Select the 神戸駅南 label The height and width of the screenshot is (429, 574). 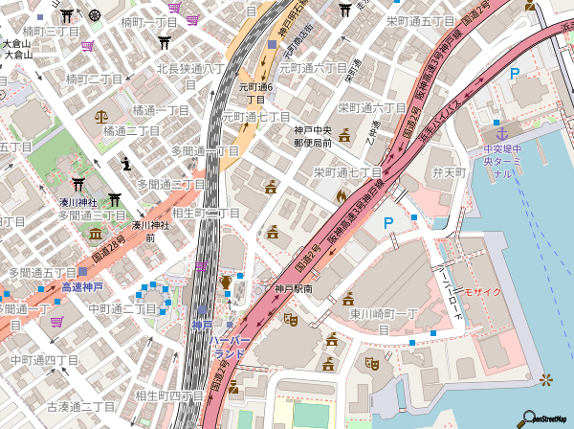(x=295, y=288)
